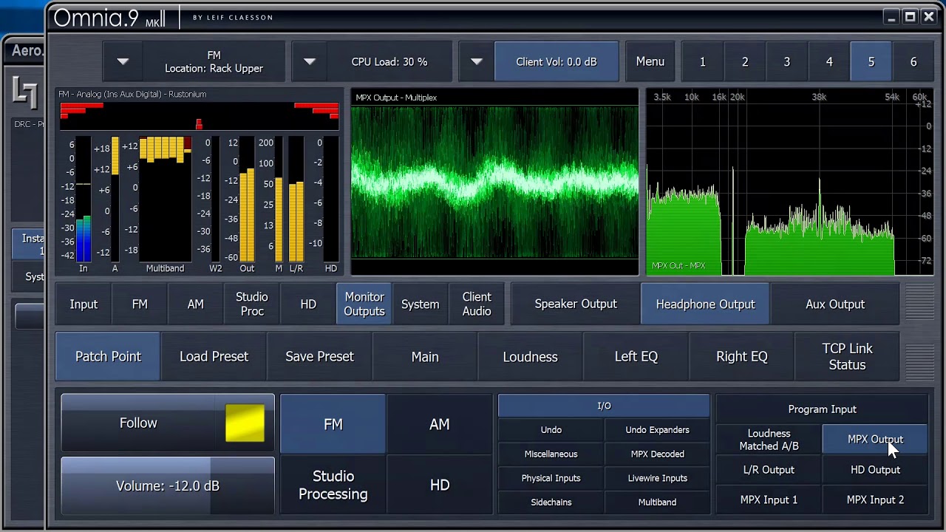The height and width of the screenshot is (532, 946).
Task: Click the input level meter labeled In
Action: tap(84, 199)
